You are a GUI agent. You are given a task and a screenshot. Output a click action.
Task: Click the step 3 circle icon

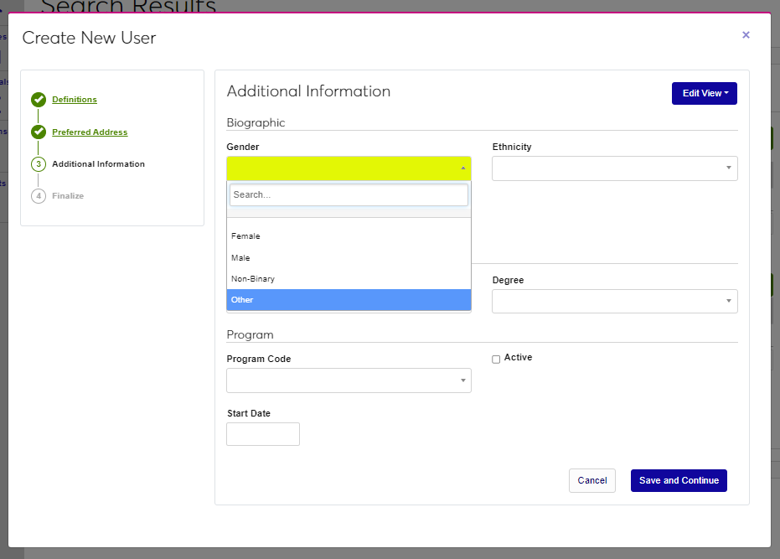click(39, 164)
